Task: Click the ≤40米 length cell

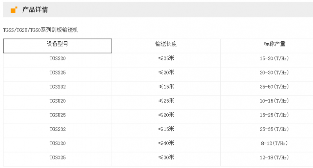Action: [166, 145]
